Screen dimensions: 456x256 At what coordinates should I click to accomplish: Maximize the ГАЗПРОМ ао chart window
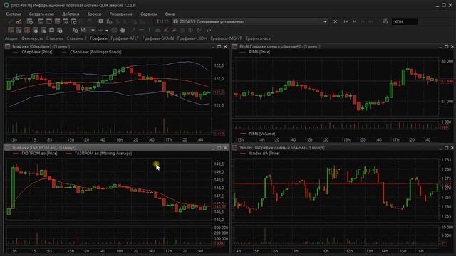click(219, 148)
